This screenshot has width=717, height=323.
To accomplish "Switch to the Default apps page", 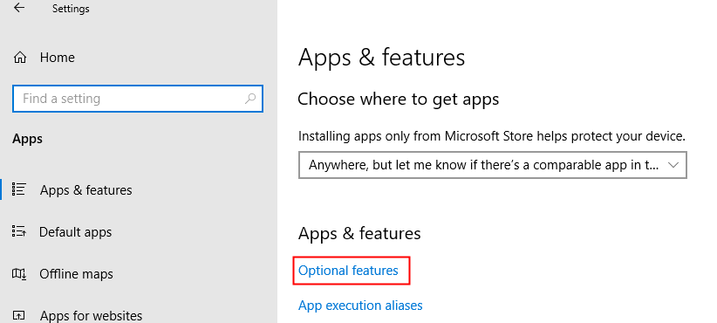I will pos(75,232).
